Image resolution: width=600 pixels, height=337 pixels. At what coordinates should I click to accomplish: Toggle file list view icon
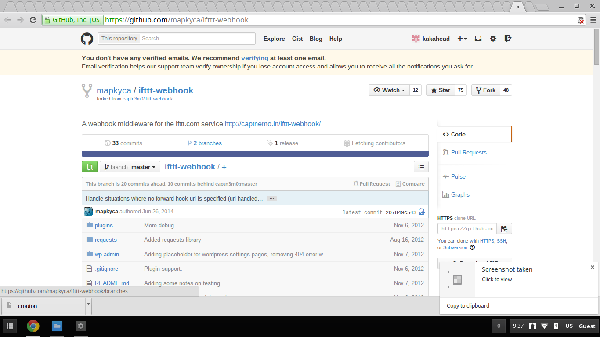(x=421, y=167)
